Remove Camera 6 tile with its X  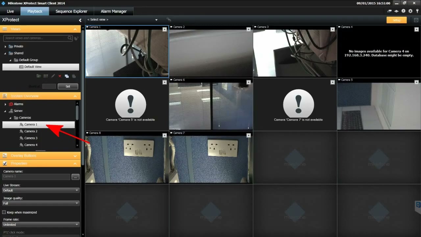(x=249, y=82)
